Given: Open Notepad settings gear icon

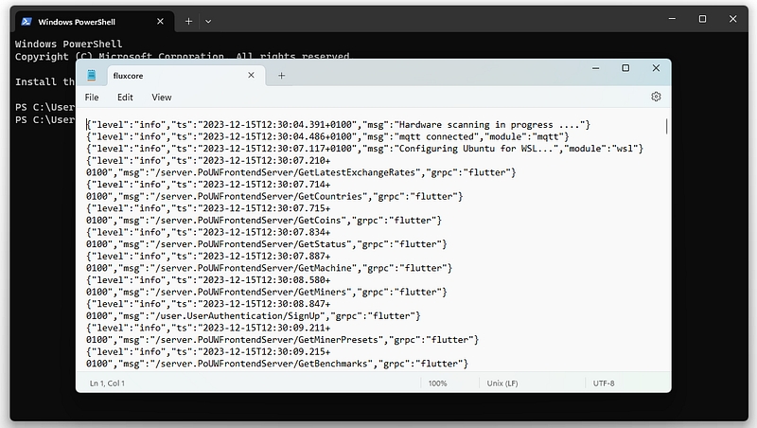Looking at the screenshot, I should tap(656, 97).
